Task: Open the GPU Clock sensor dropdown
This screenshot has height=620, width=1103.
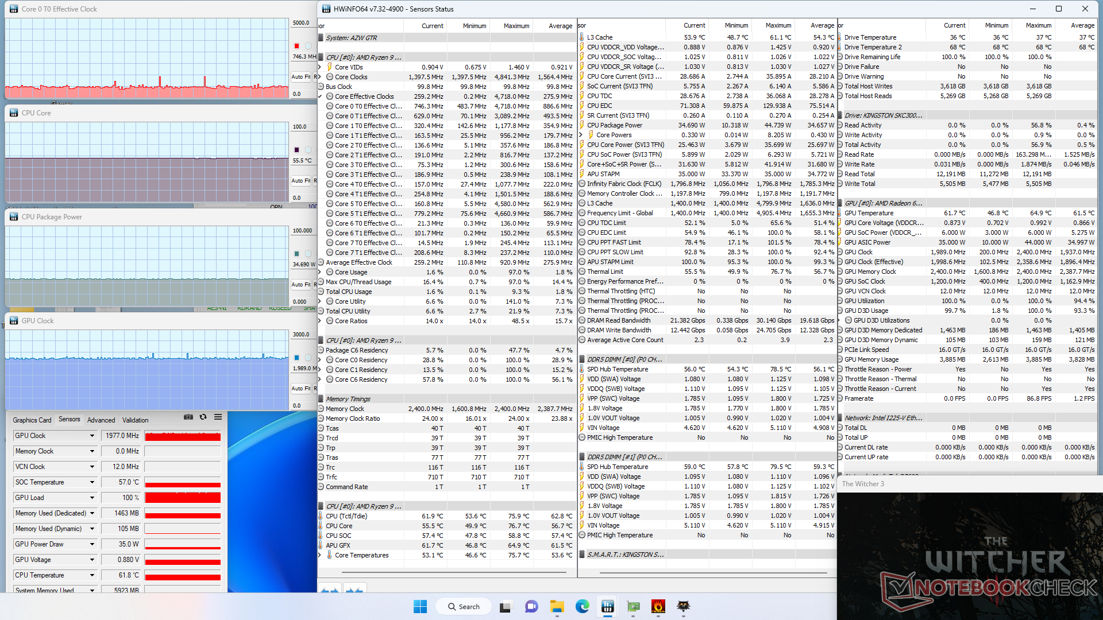Action: click(92, 436)
